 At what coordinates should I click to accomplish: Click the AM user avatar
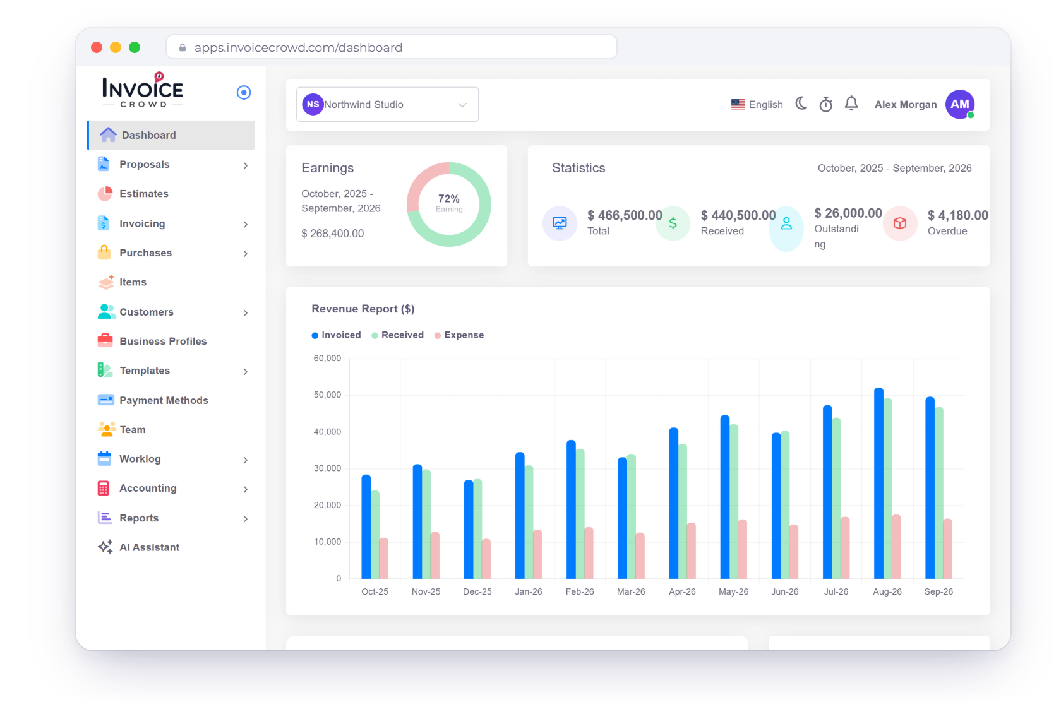[959, 104]
